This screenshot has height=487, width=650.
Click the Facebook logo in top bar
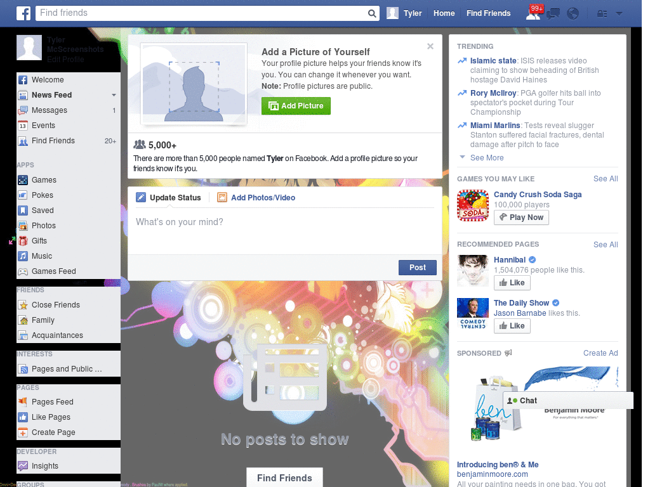23,13
